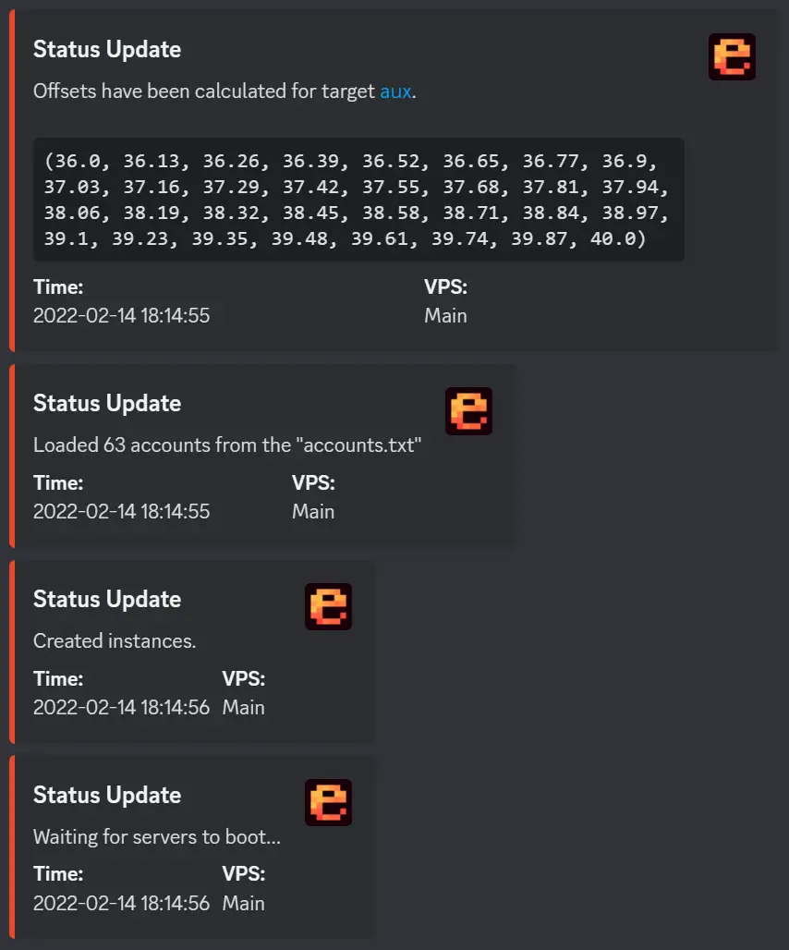
Task: Click the 'Main' VPS value under Waiting for servers
Action: [x=244, y=903]
